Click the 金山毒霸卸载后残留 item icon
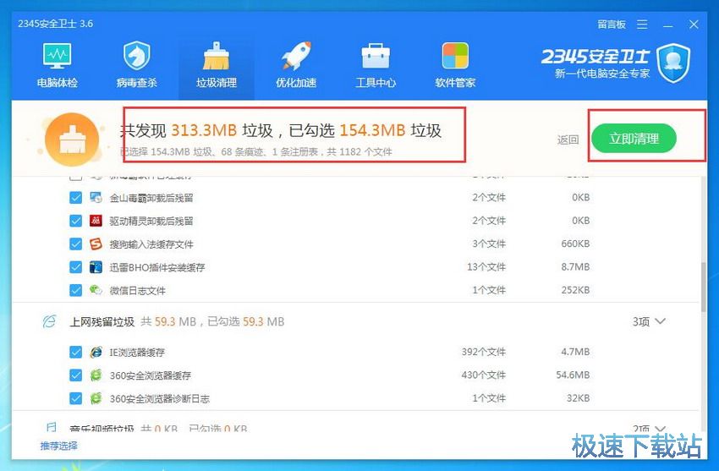Screen dimensions: 719x471 click(x=96, y=198)
